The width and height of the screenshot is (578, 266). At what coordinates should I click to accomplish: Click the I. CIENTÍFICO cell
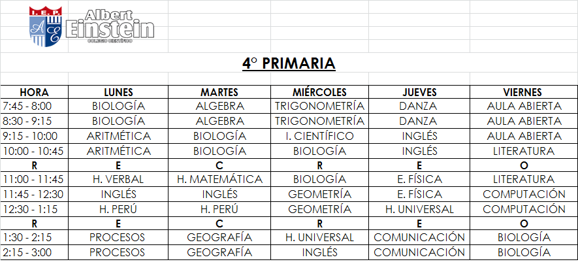[x=319, y=136]
